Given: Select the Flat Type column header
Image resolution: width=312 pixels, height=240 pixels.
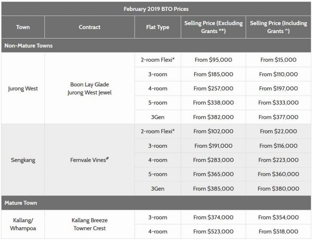Looking at the screenshot, I should 158,27.
